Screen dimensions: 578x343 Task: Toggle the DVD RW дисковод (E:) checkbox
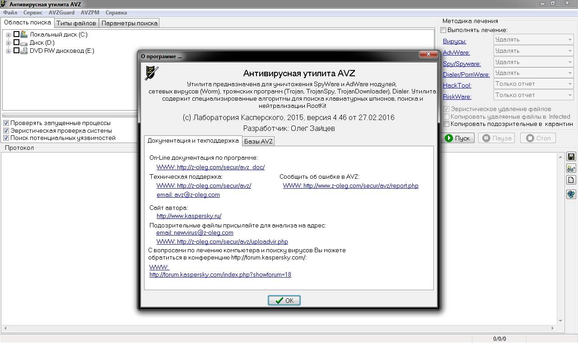(x=17, y=51)
